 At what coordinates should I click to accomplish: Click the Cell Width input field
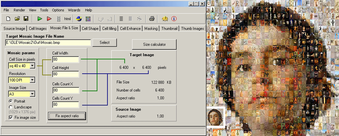(x=66, y=59)
